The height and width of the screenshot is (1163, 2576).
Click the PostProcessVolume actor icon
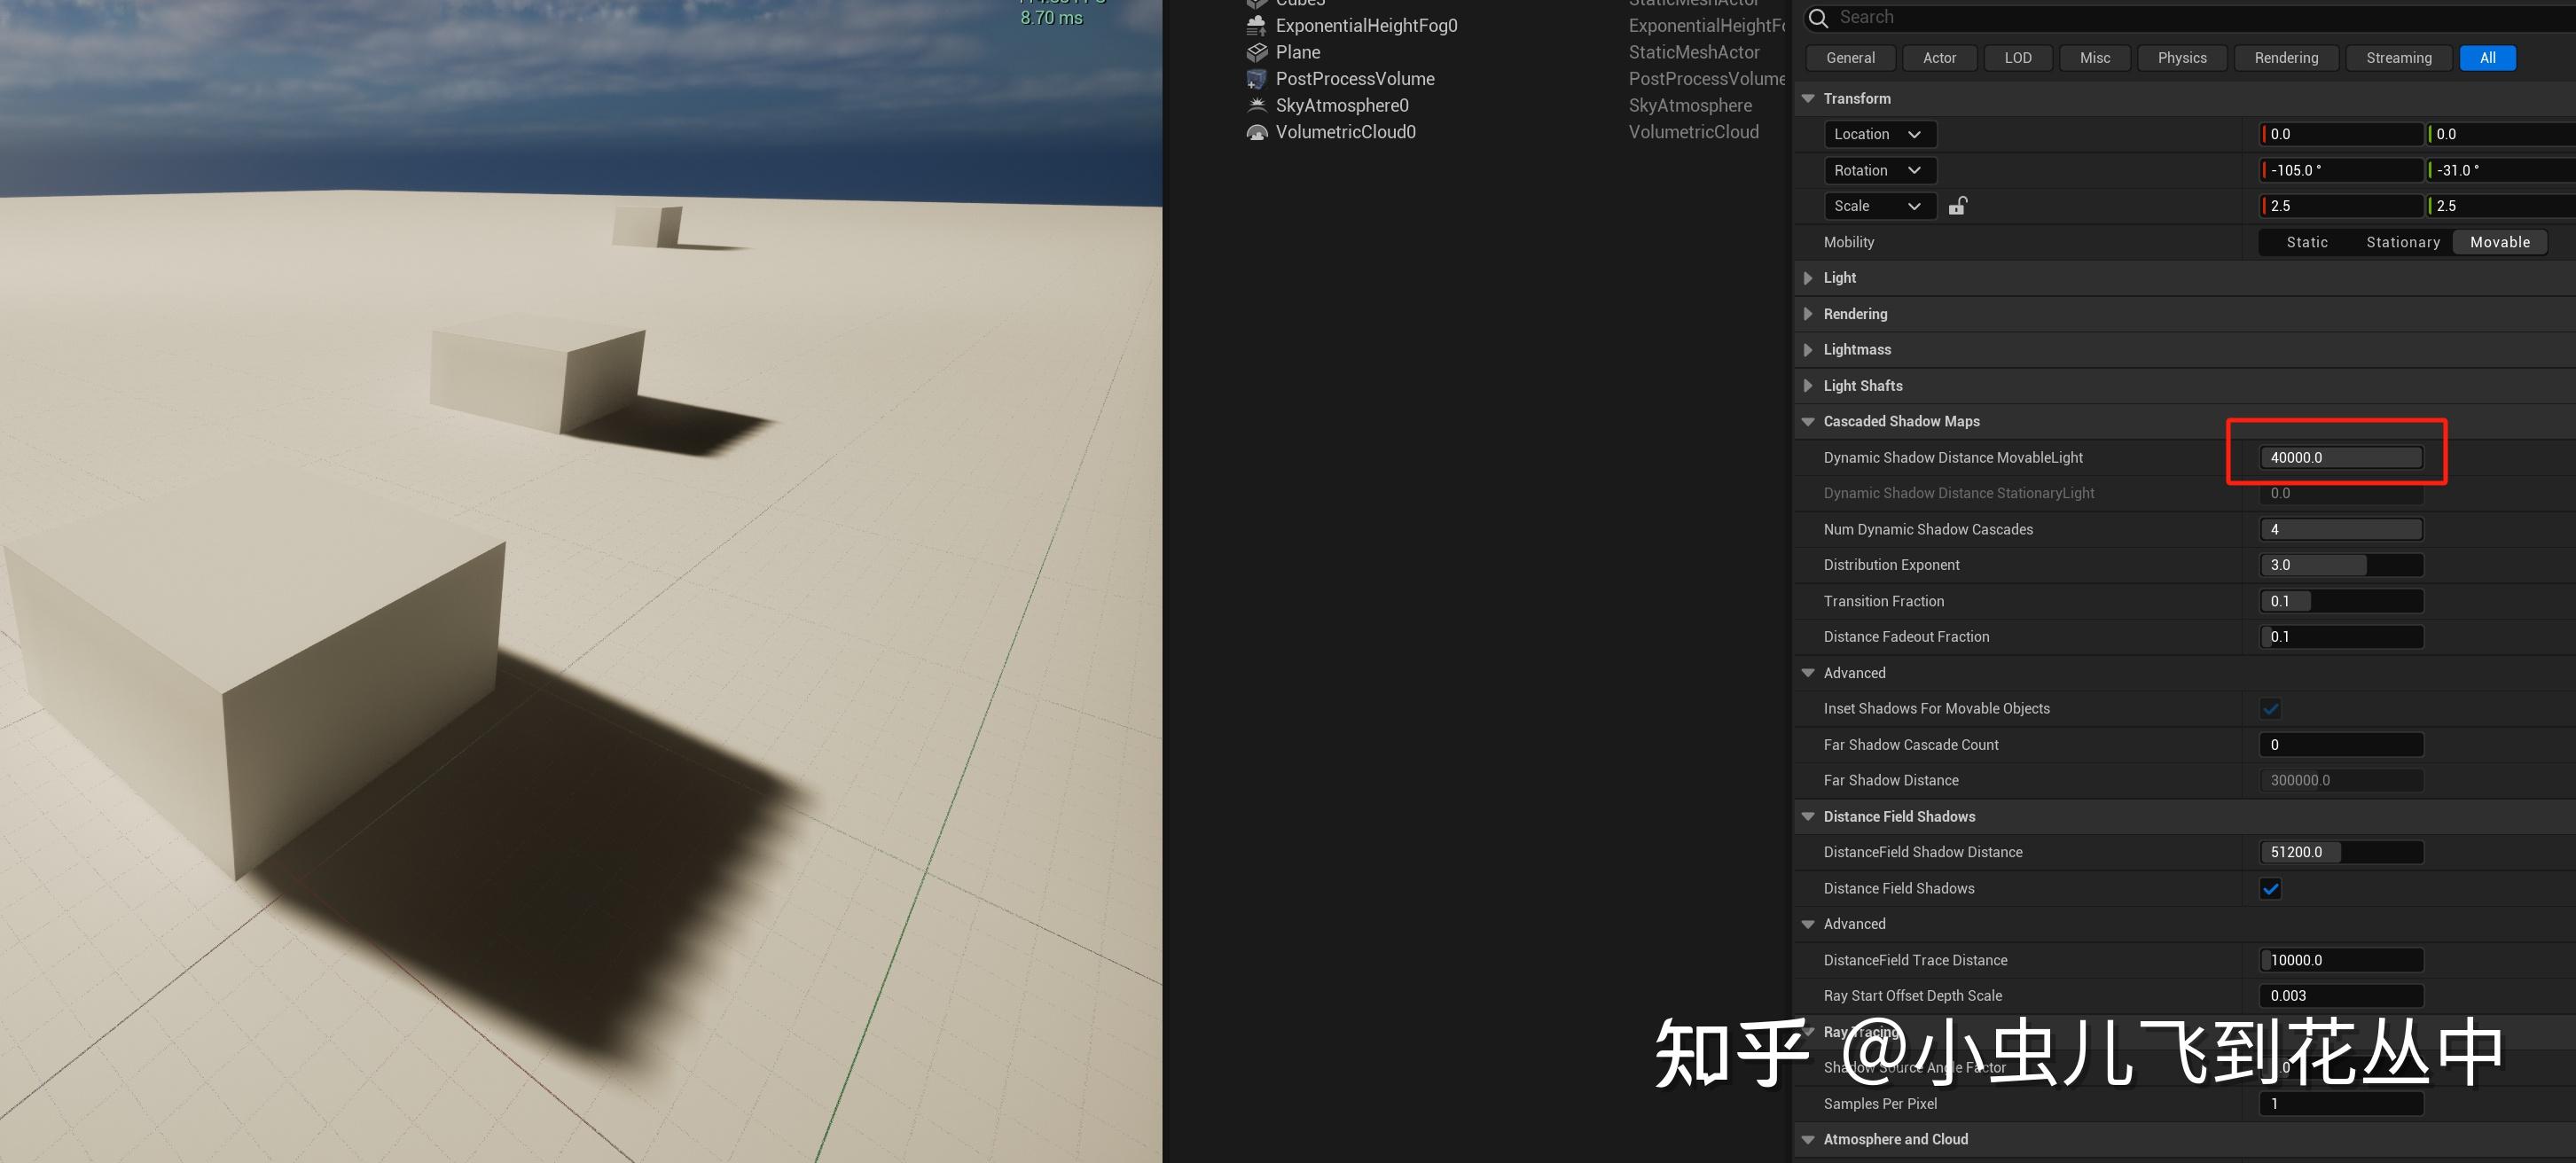[x=1257, y=79]
